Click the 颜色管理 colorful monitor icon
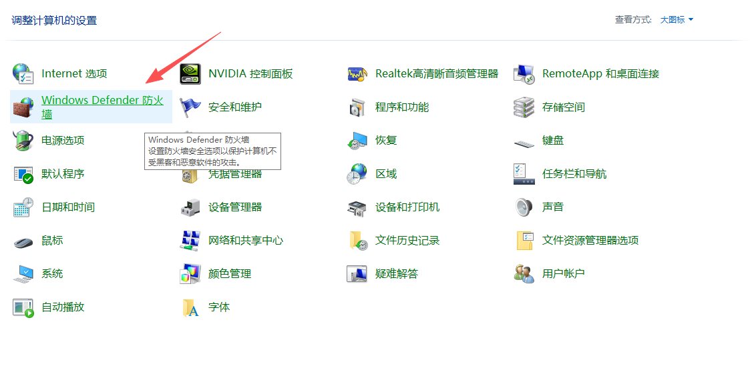 point(190,274)
